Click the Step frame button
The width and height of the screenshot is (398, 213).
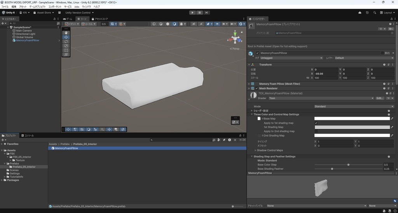point(207,12)
